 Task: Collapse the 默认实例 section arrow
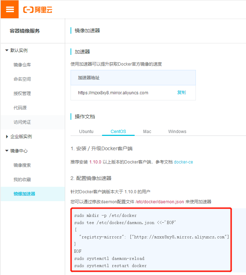click(7, 50)
